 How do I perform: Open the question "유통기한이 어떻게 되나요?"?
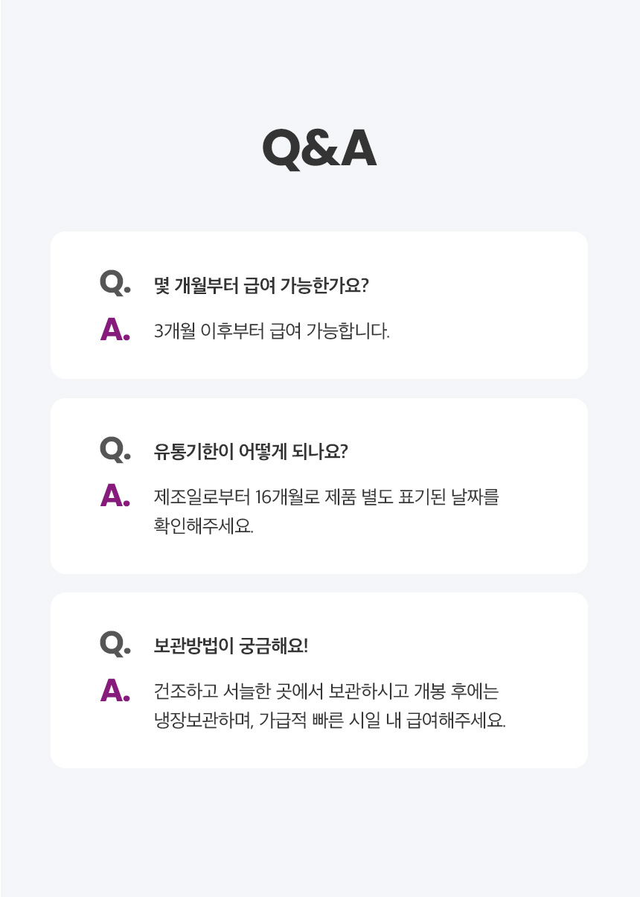[x=251, y=452]
